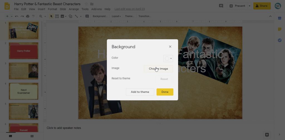Viewport: 285px width, 140px height.
Task: Switch to grid view icon
Action: coord(32,136)
